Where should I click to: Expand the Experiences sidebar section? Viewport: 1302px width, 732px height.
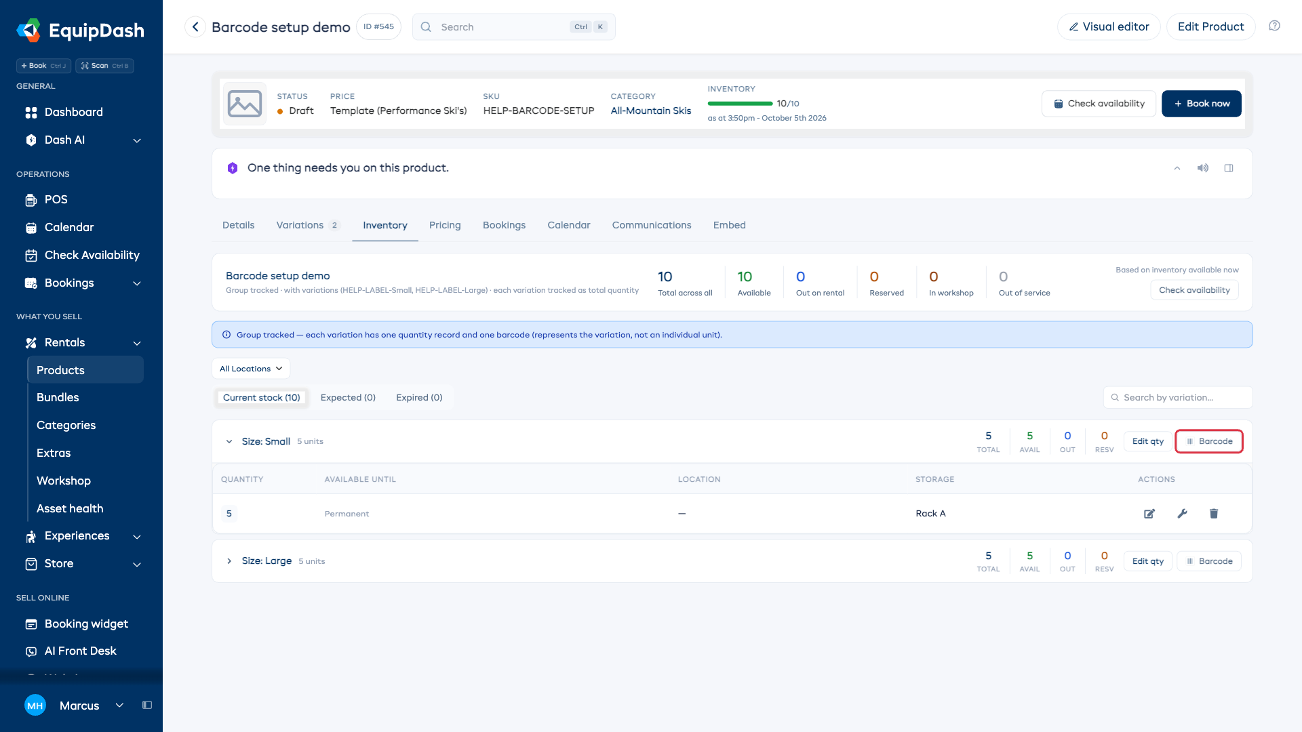137,536
